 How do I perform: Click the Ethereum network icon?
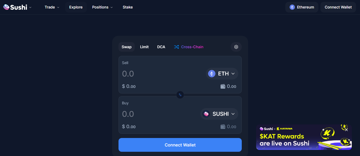[292, 7]
